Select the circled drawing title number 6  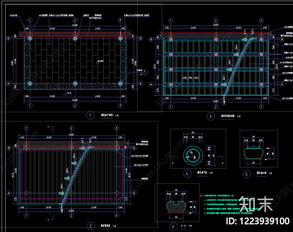[x=173, y=227]
